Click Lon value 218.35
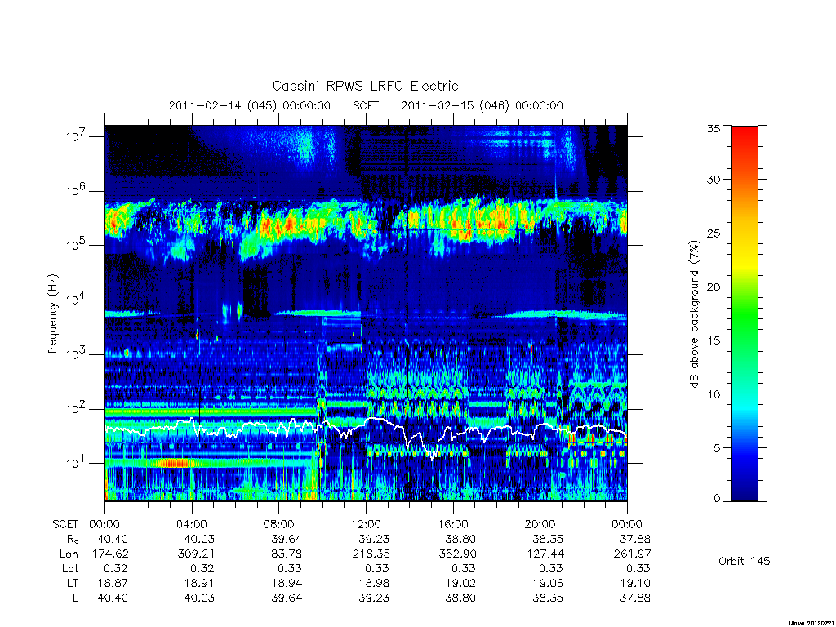The width and height of the screenshot is (836, 627). pyautogui.click(x=371, y=554)
